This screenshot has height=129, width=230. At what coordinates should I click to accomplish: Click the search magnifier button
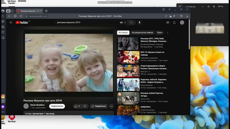tap(131, 22)
